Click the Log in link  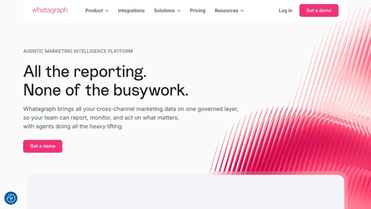(x=285, y=11)
